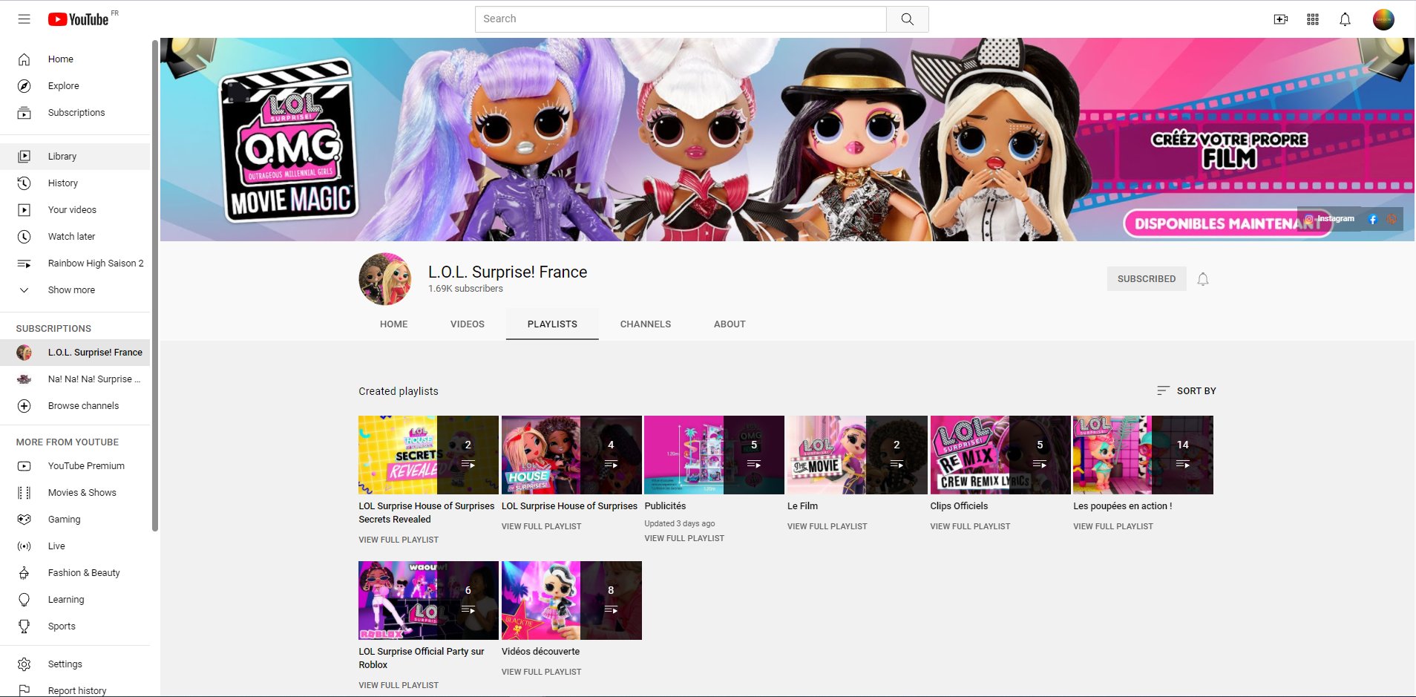Open Learning in the sidebar

[x=75, y=600]
